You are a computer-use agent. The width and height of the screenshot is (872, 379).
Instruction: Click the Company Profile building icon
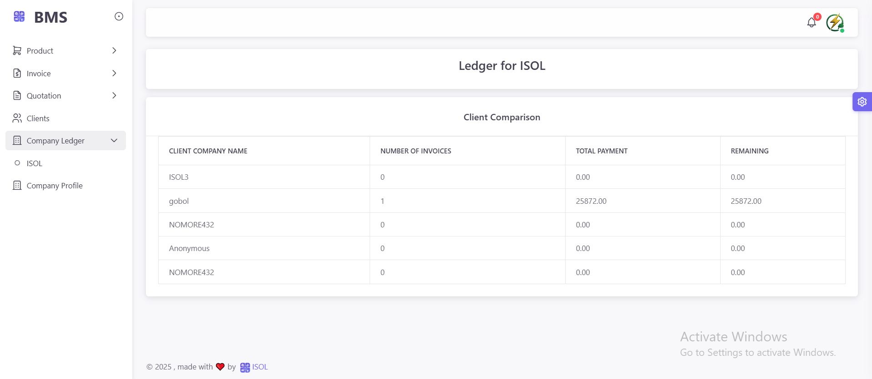17,186
